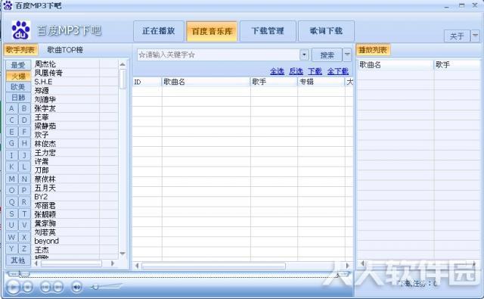Filter artists by letter J
This screenshot has height=299, width=484.
[24, 155]
